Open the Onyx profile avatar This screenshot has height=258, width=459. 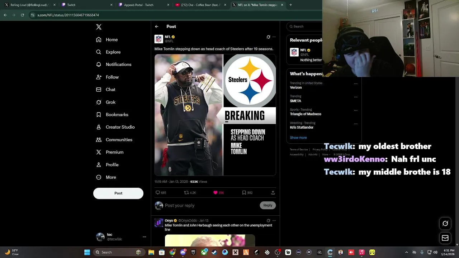click(x=158, y=223)
